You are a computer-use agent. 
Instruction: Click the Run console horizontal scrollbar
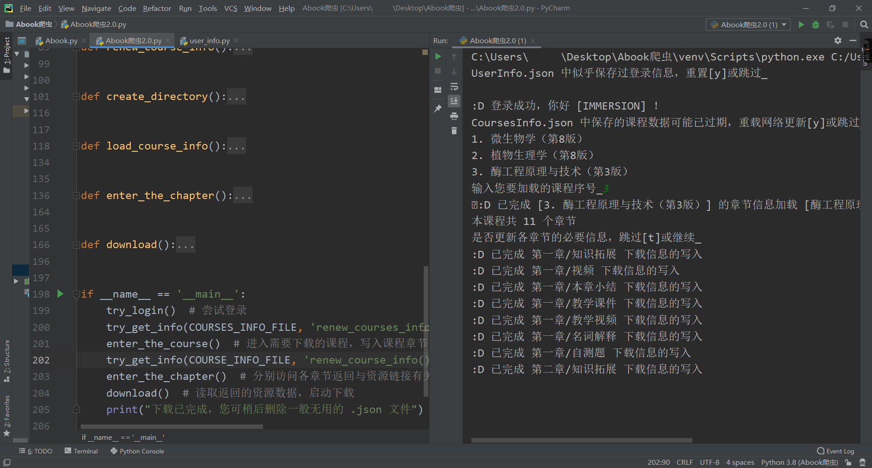coord(581,440)
